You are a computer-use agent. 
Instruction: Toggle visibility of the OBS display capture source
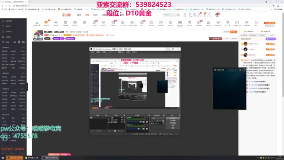(122, 122)
